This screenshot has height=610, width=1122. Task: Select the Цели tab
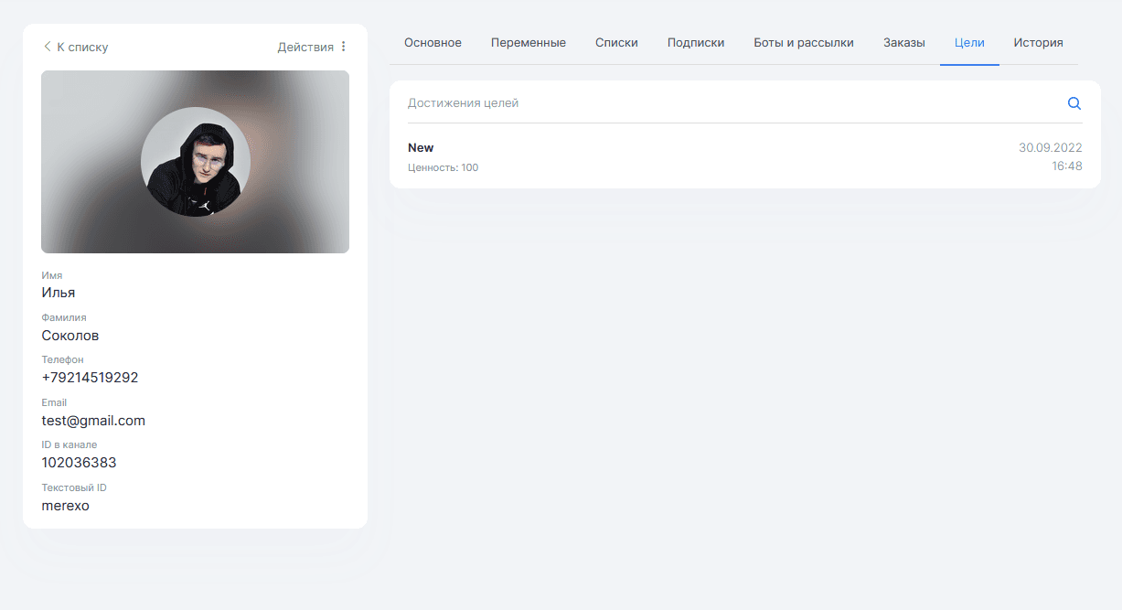pyautogui.click(x=968, y=43)
